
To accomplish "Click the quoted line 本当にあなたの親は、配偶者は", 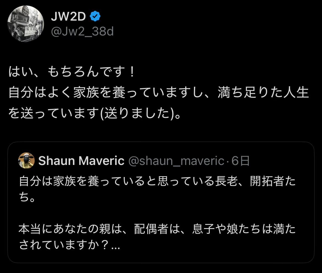I will point(157,229).
